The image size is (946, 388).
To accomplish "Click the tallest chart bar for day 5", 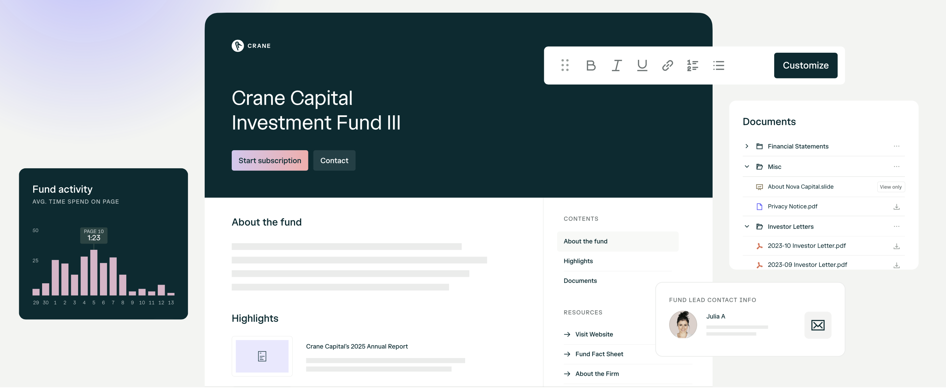I will [94, 273].
